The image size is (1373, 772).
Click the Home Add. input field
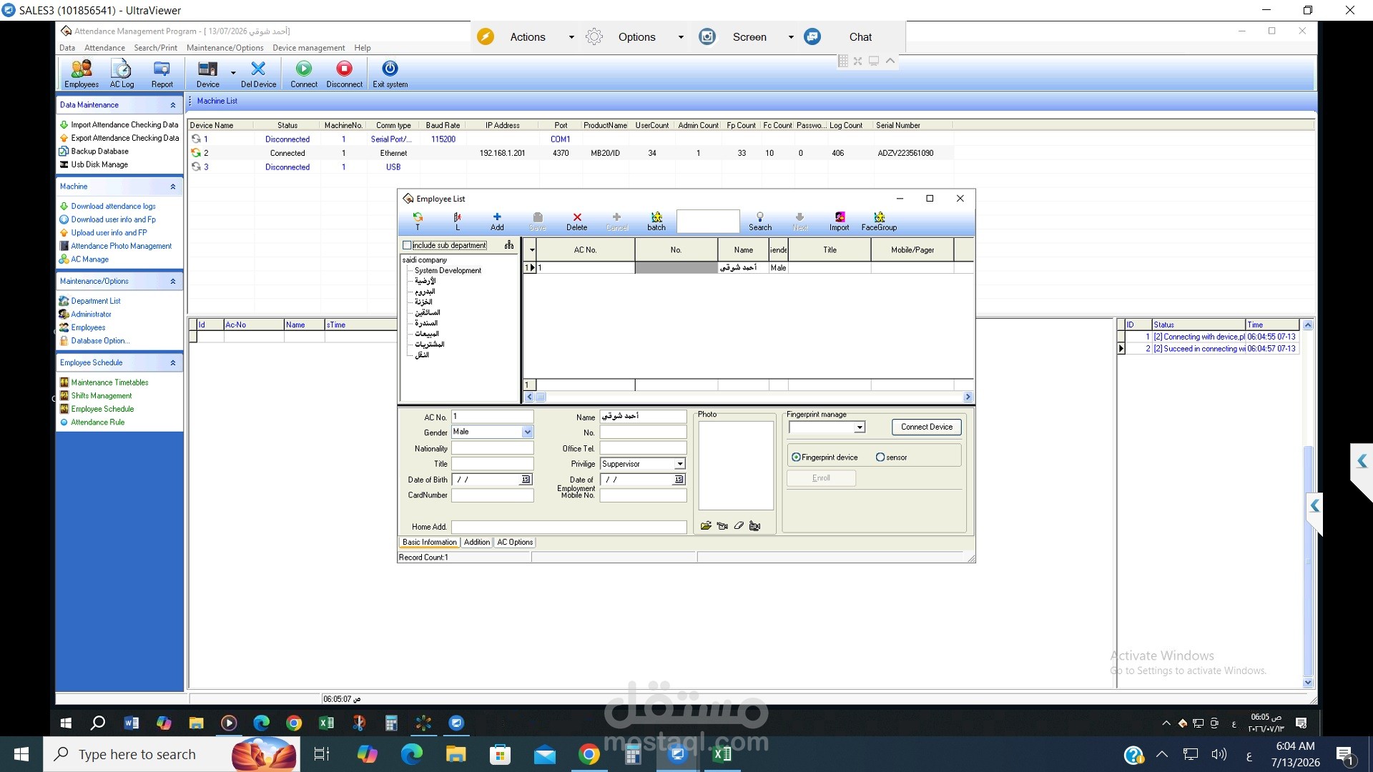(x=569, y=527)
